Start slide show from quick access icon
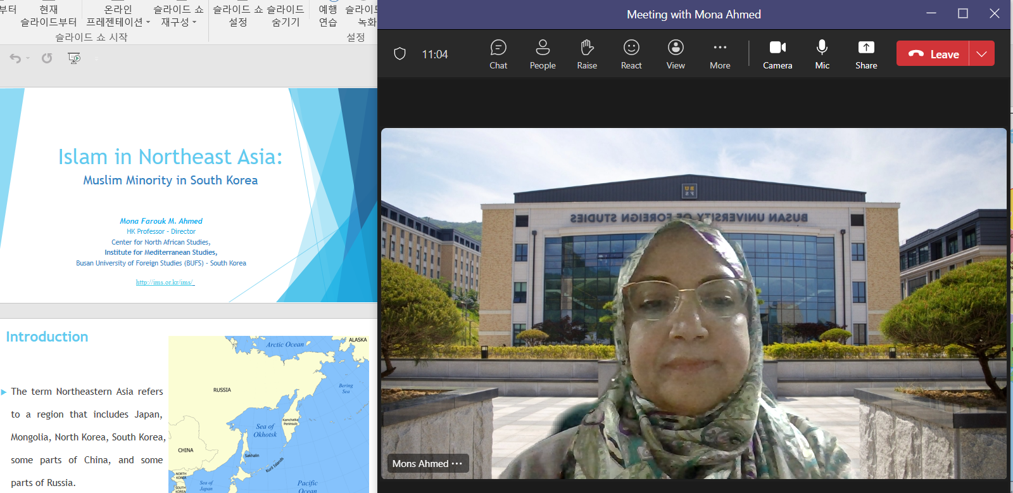The width and height of the screenshot is (1013, 493). 74,58
